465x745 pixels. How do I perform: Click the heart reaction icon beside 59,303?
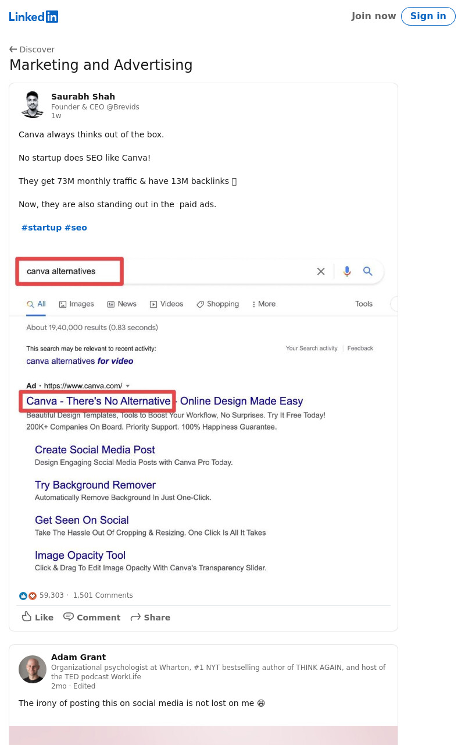point(33,595)
